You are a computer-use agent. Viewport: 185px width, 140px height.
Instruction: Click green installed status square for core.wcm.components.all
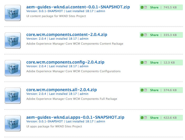[x=142, y=90]
